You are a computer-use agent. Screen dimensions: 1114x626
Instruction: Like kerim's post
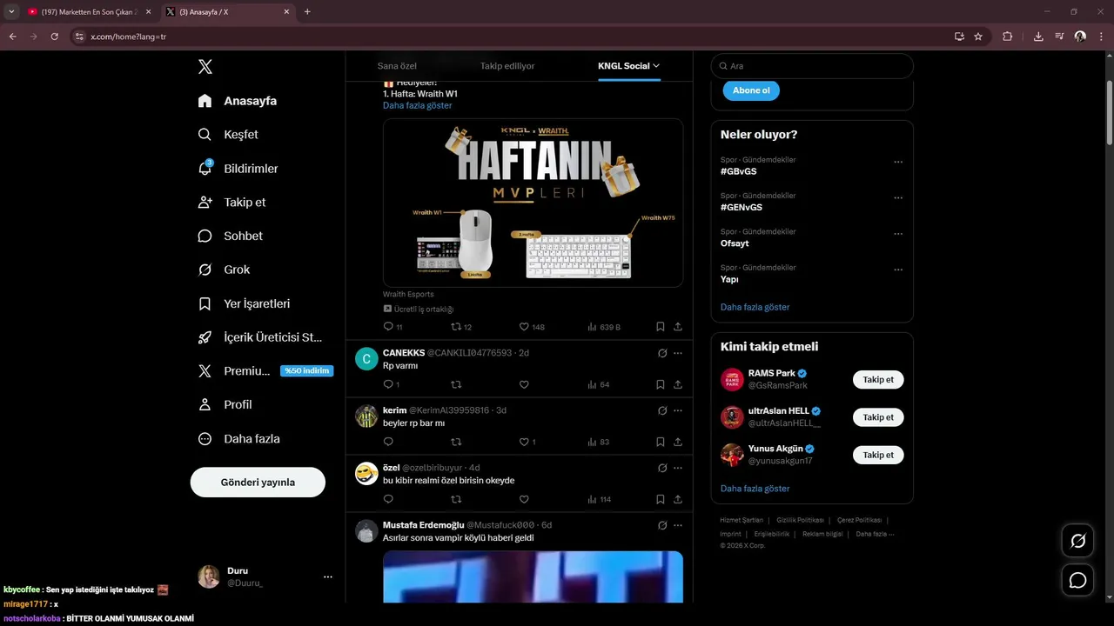[x=524, y=442]
